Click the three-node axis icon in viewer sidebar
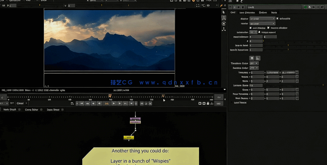This screenshot has height=165, width=327. [224, 30]
